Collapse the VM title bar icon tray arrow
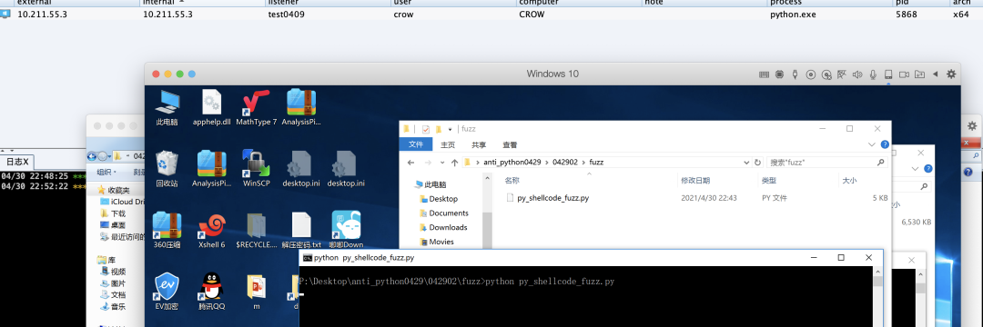 click(x=936, y=74)
